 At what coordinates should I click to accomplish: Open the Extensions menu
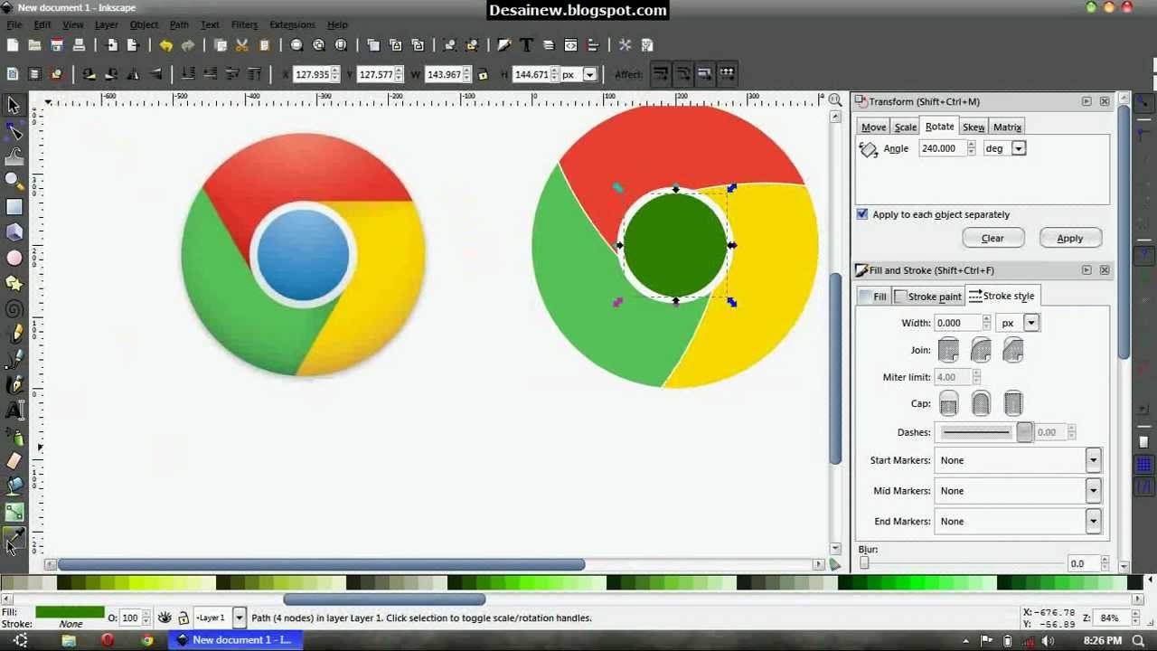[292, 24]
